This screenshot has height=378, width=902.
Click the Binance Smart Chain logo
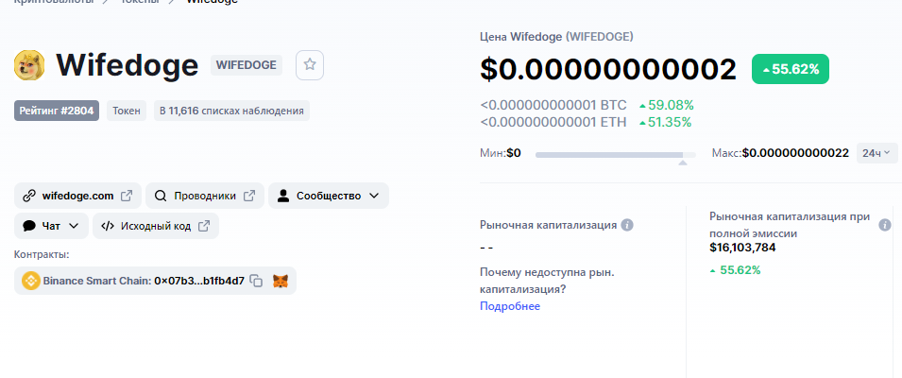pyautogui.click(x=30, y=281)
